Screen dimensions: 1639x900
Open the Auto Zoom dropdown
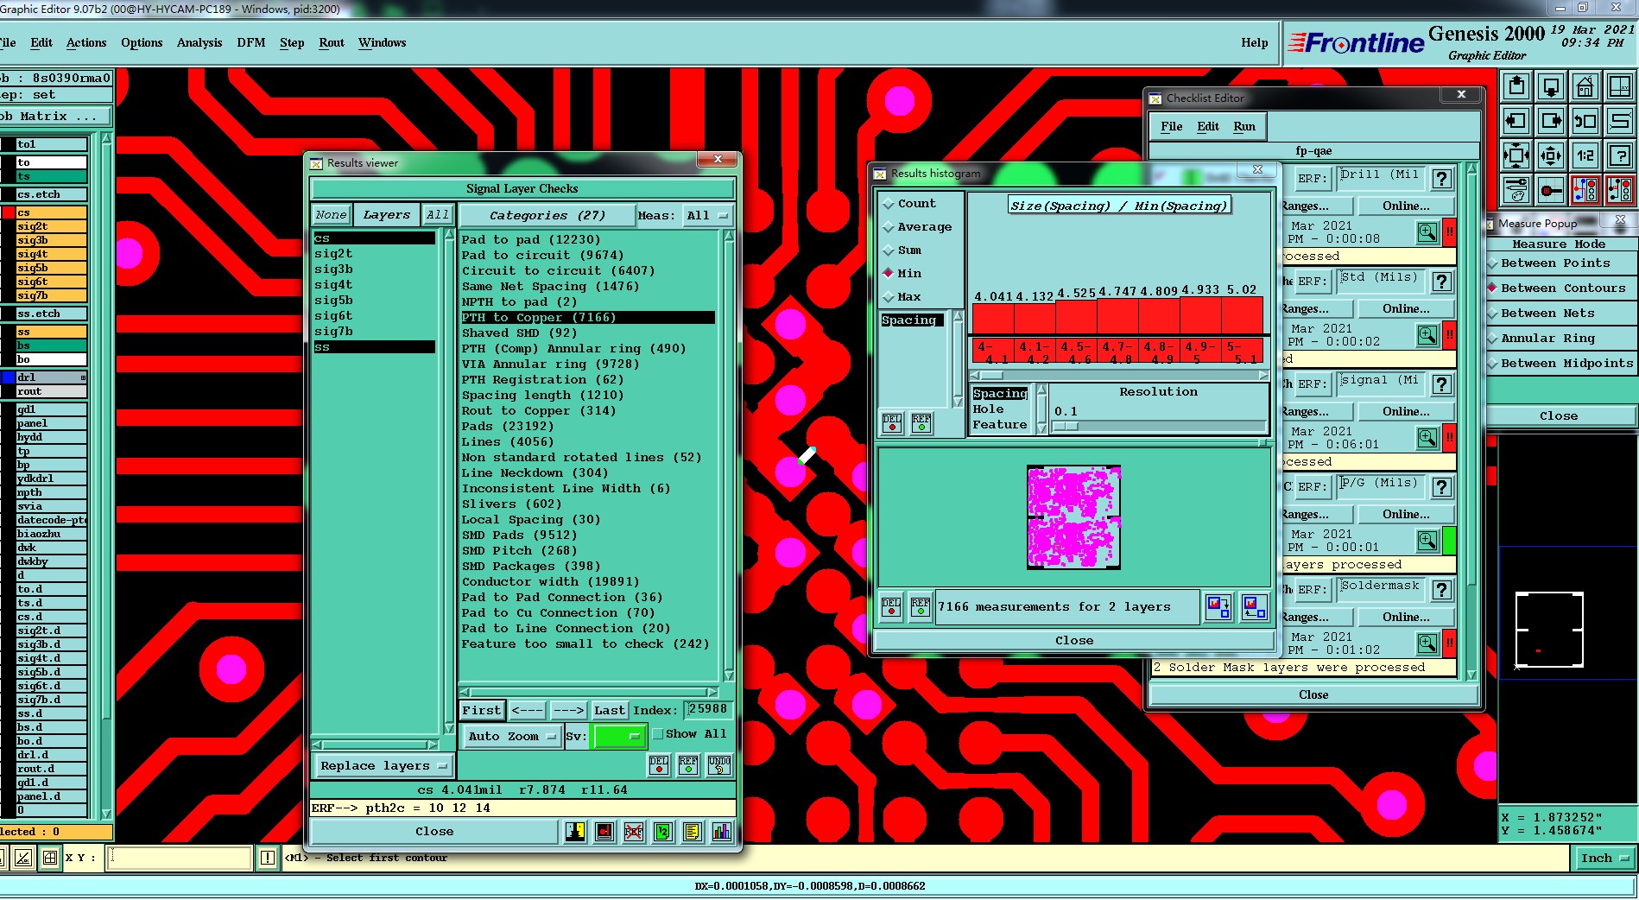[x=511, y=736]
